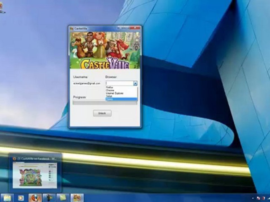Choose Safari from the Browser list

(121, 96)
